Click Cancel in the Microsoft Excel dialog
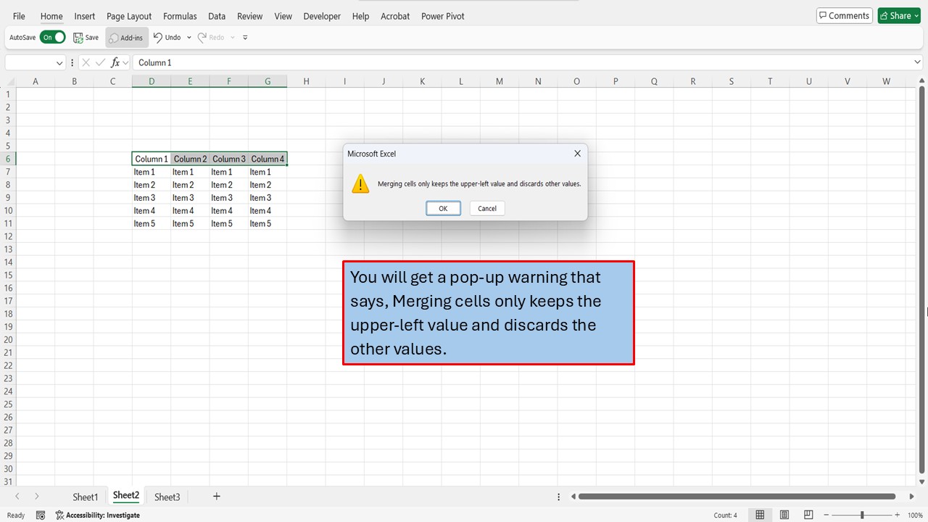 pyautogui.click(x=487, y=209)
